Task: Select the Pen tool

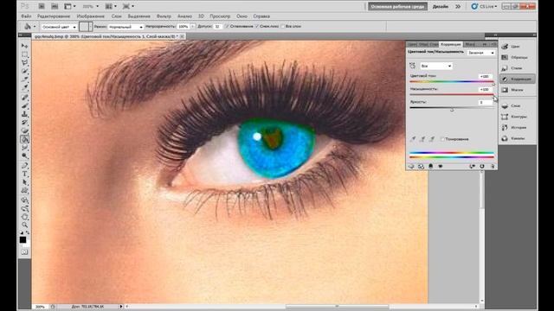Action: (x=24, y=165)
